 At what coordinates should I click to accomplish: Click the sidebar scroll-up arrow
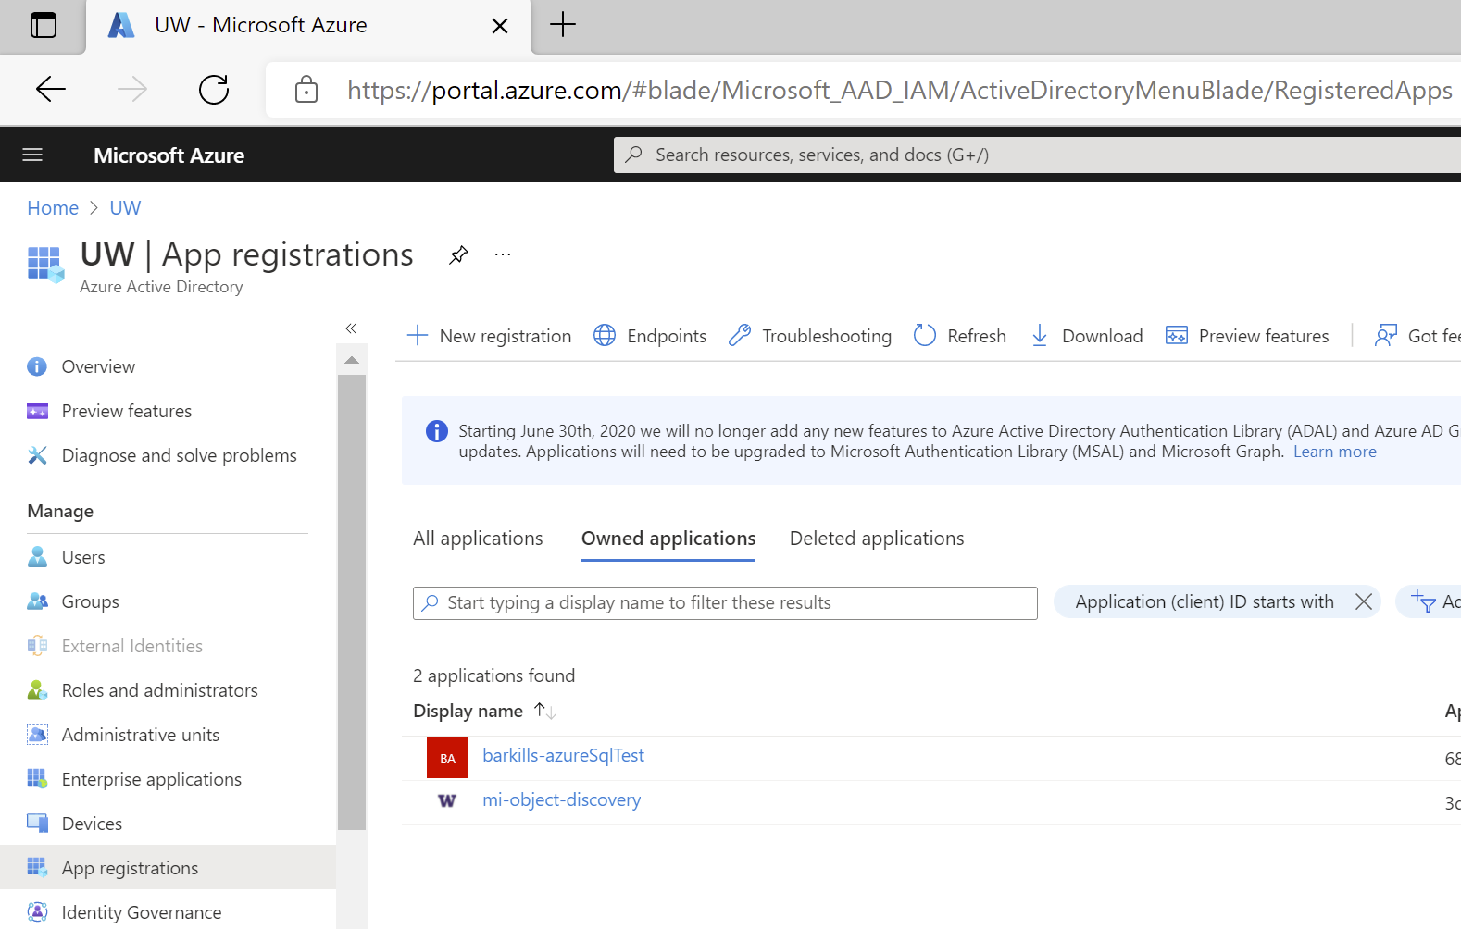[x=352, y=360]
